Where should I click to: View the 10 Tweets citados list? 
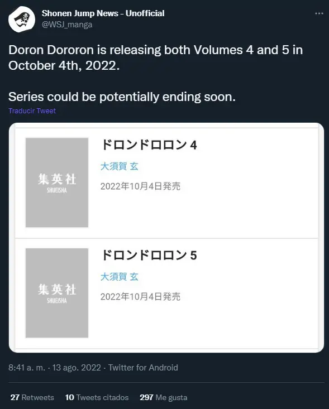(97, 397)
